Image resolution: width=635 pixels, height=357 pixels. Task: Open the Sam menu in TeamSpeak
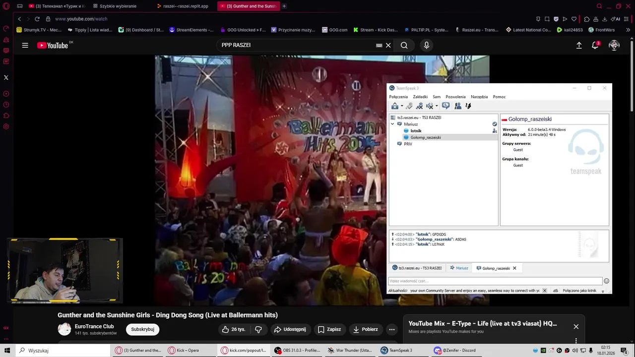point(437,97)
